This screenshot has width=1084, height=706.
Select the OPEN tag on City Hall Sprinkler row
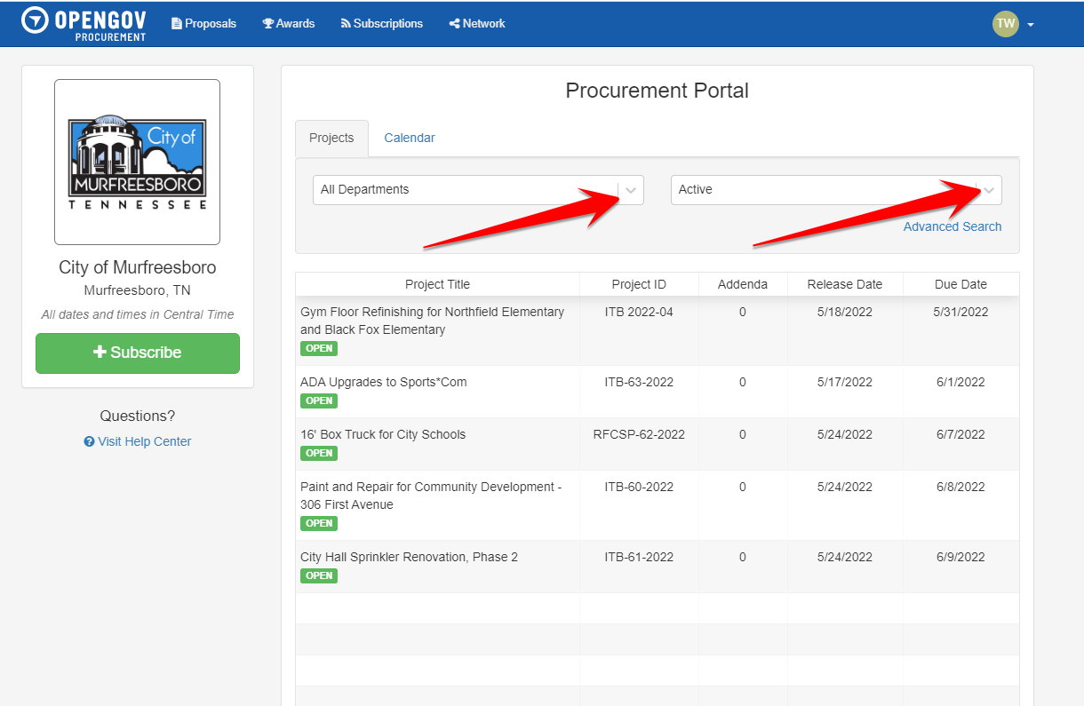tap(319, 575)
